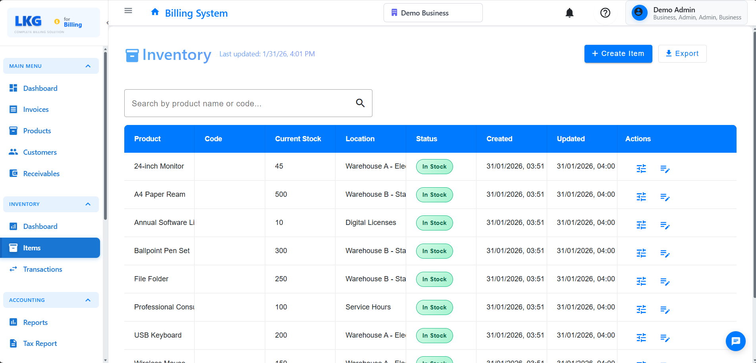
Task: Open the chat support bubble
Action: pyautogui.click(x=735, y=341)
